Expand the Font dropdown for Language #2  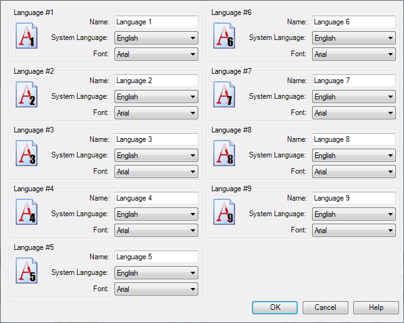click(x=156, y=113)
